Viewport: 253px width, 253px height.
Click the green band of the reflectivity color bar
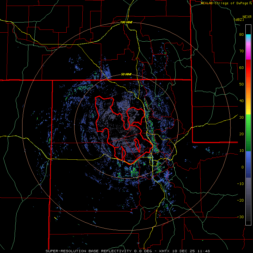click(248, 133)
